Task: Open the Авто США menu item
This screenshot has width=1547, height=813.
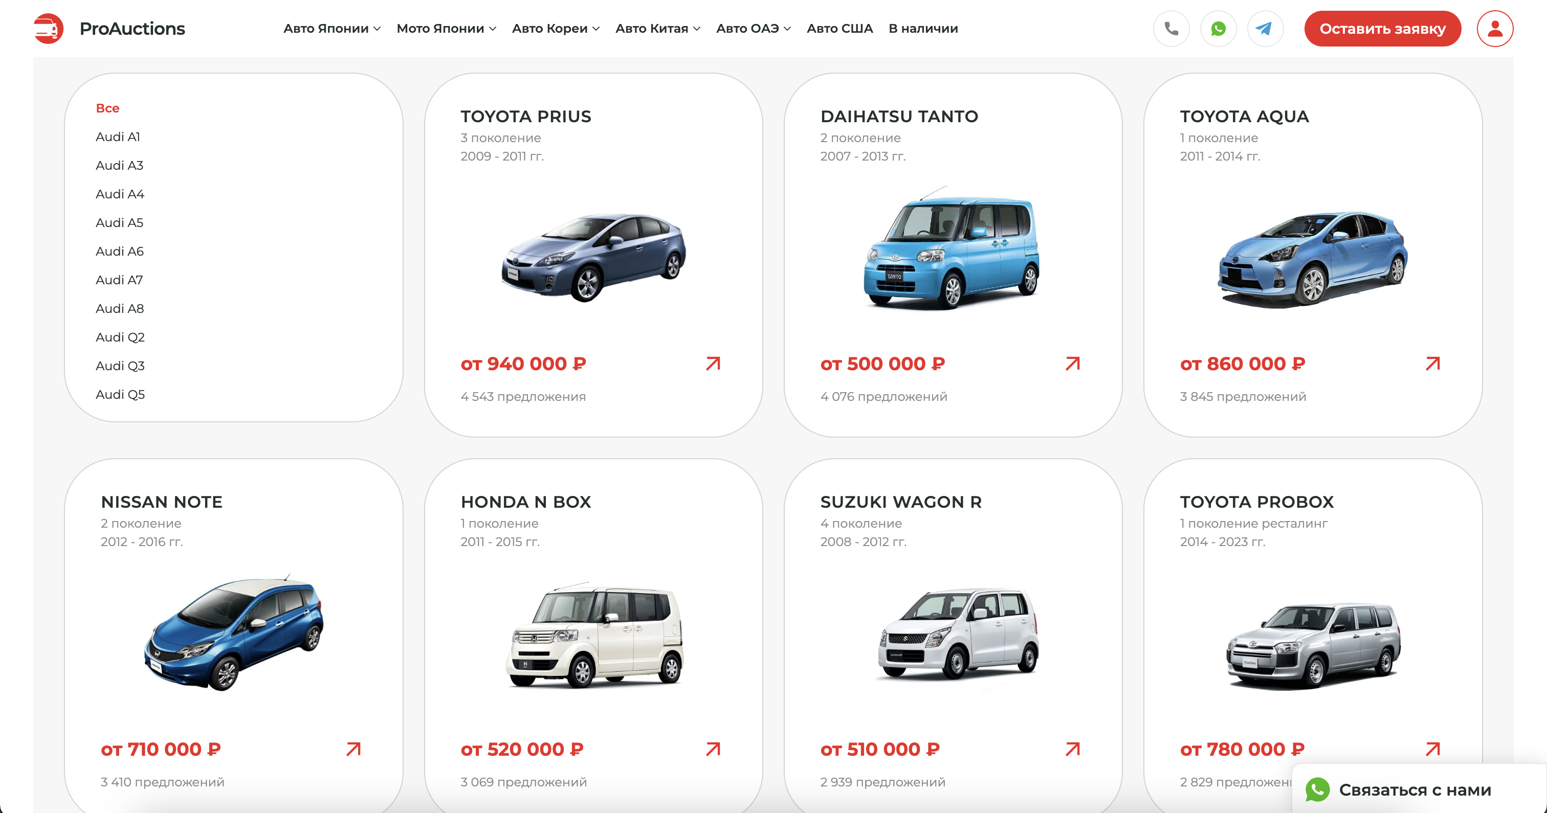Action: click(839, 28)
